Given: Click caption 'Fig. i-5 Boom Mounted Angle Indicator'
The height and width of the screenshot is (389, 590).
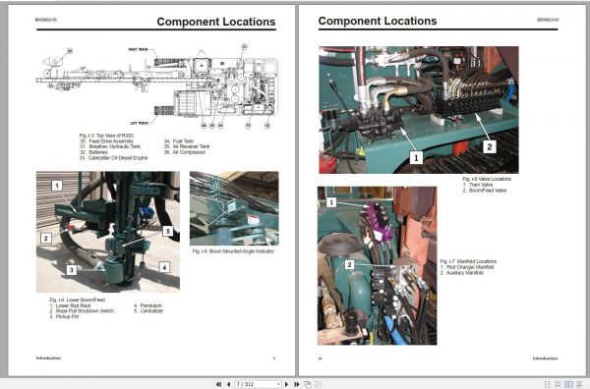Looking at the screenshot, I should point(233,251).
